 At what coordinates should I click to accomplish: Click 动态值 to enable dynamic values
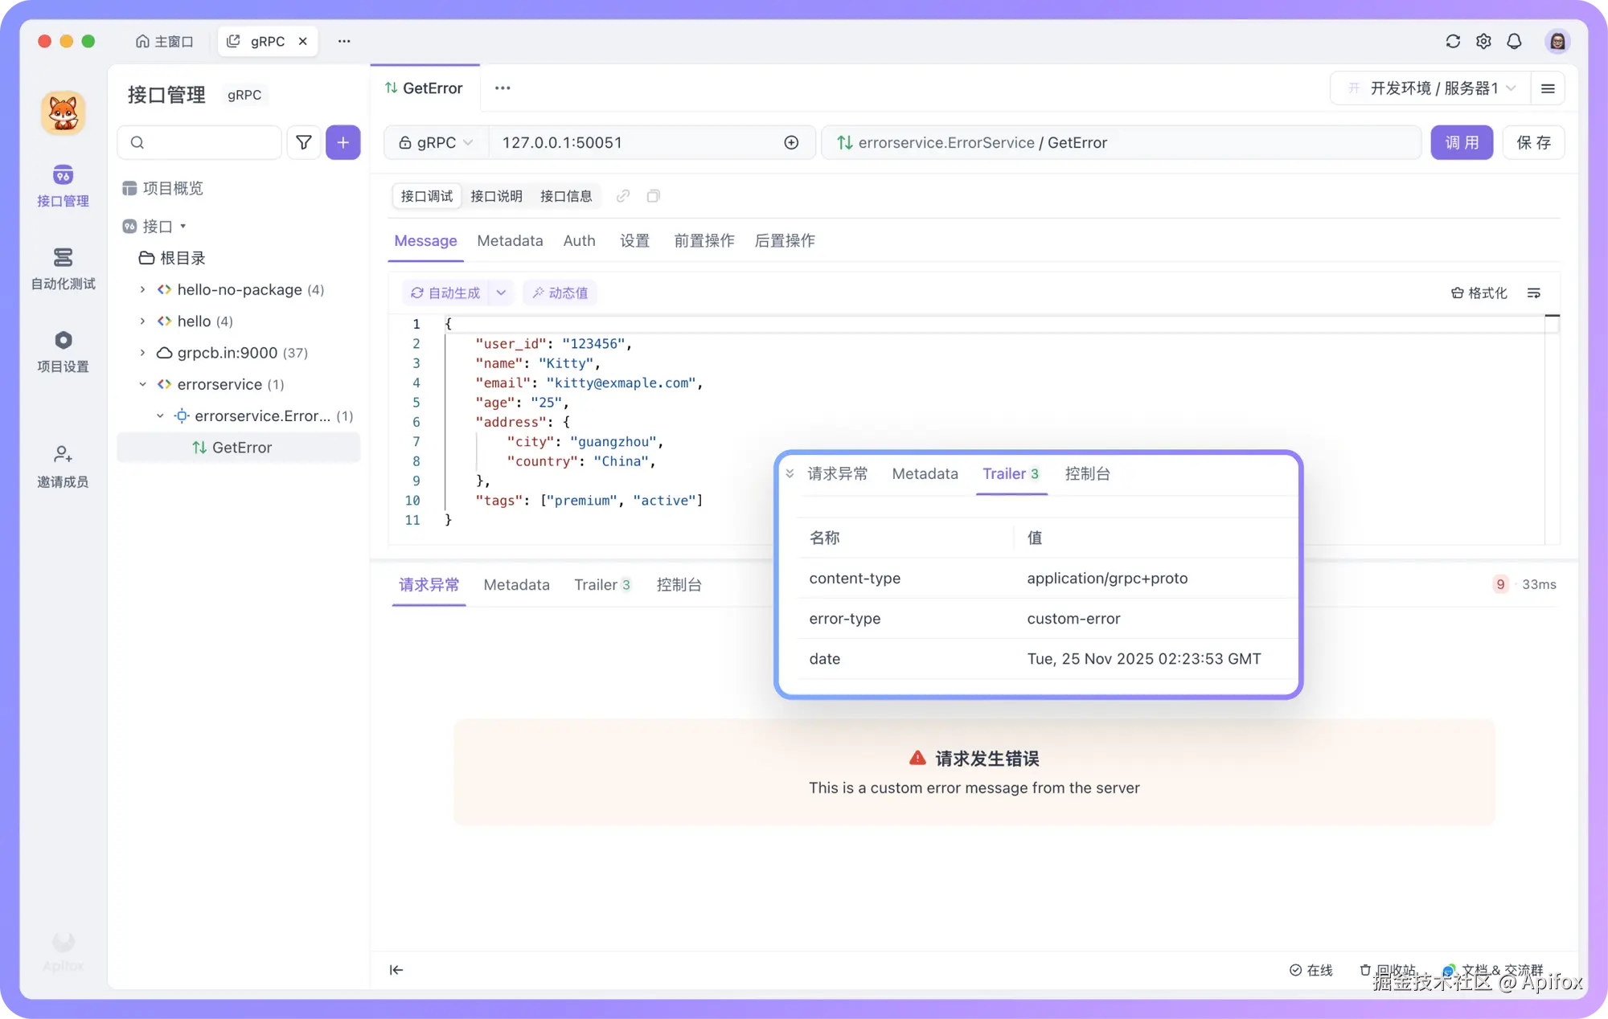click(560, 293)
